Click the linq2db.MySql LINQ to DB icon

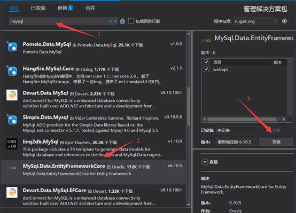12,144
